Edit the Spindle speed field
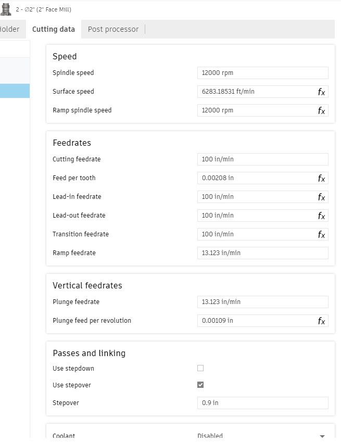The width and height of the screenshot is (341, 442). (263, 73)
